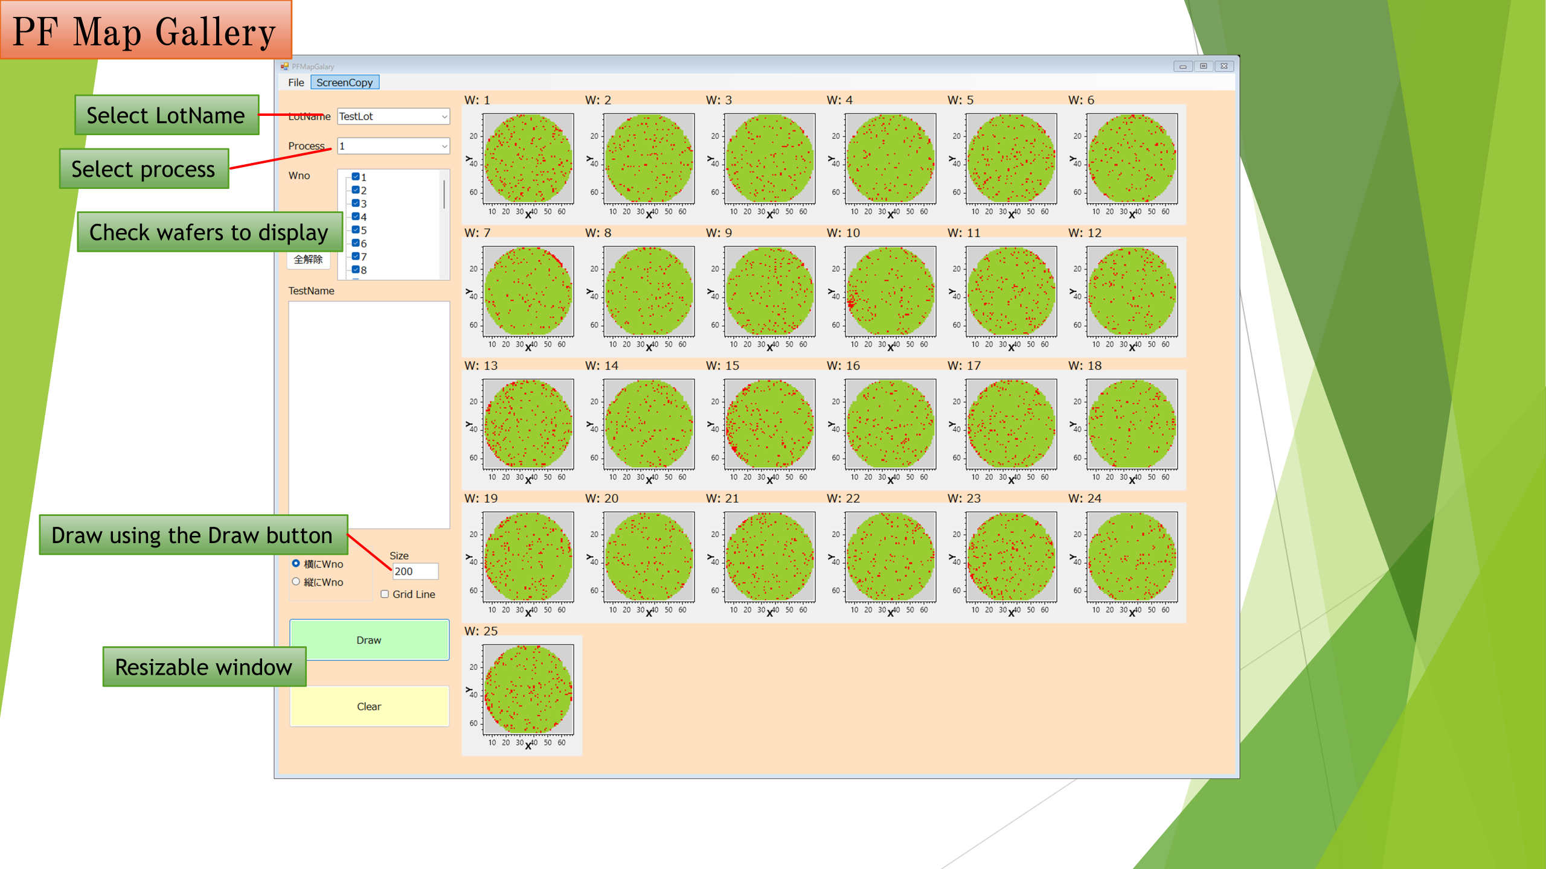
Task: Click the PFMapGalary app icon in title bar
Action: [x=284, y=66]
